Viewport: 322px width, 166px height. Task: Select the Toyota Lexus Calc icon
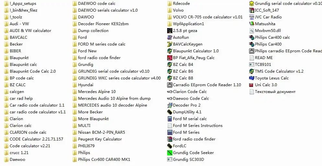click(252, 78)
